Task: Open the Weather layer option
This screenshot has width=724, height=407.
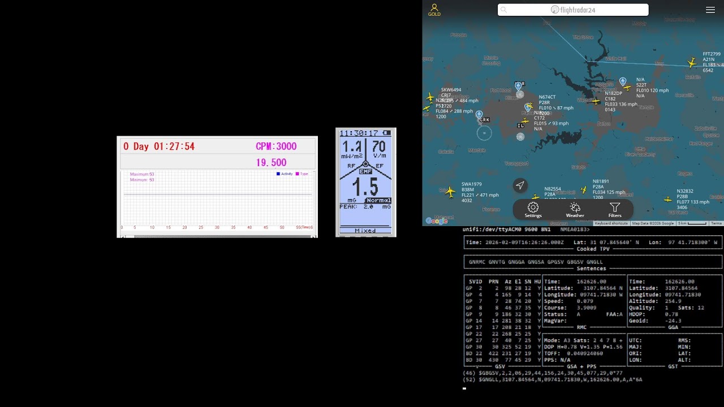Action: pos(575,210)
